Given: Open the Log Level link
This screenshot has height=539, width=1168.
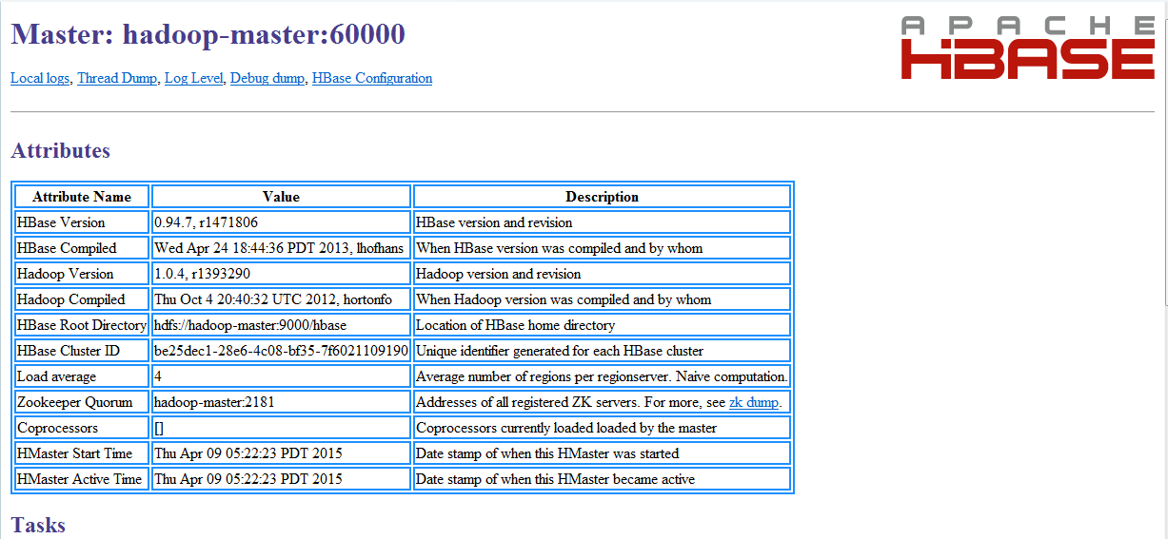Looking at the screenshot, I should click(x=193, y=78).
